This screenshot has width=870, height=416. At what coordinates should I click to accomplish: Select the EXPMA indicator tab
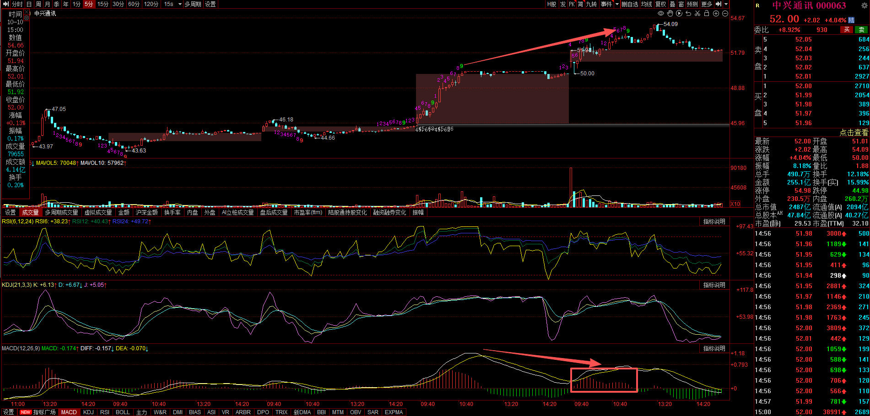tap(394, 412)
